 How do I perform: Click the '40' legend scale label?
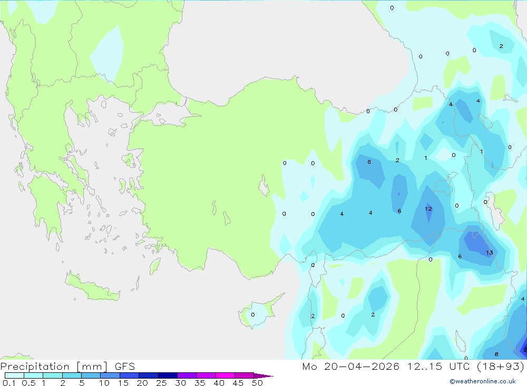point(219,383)
